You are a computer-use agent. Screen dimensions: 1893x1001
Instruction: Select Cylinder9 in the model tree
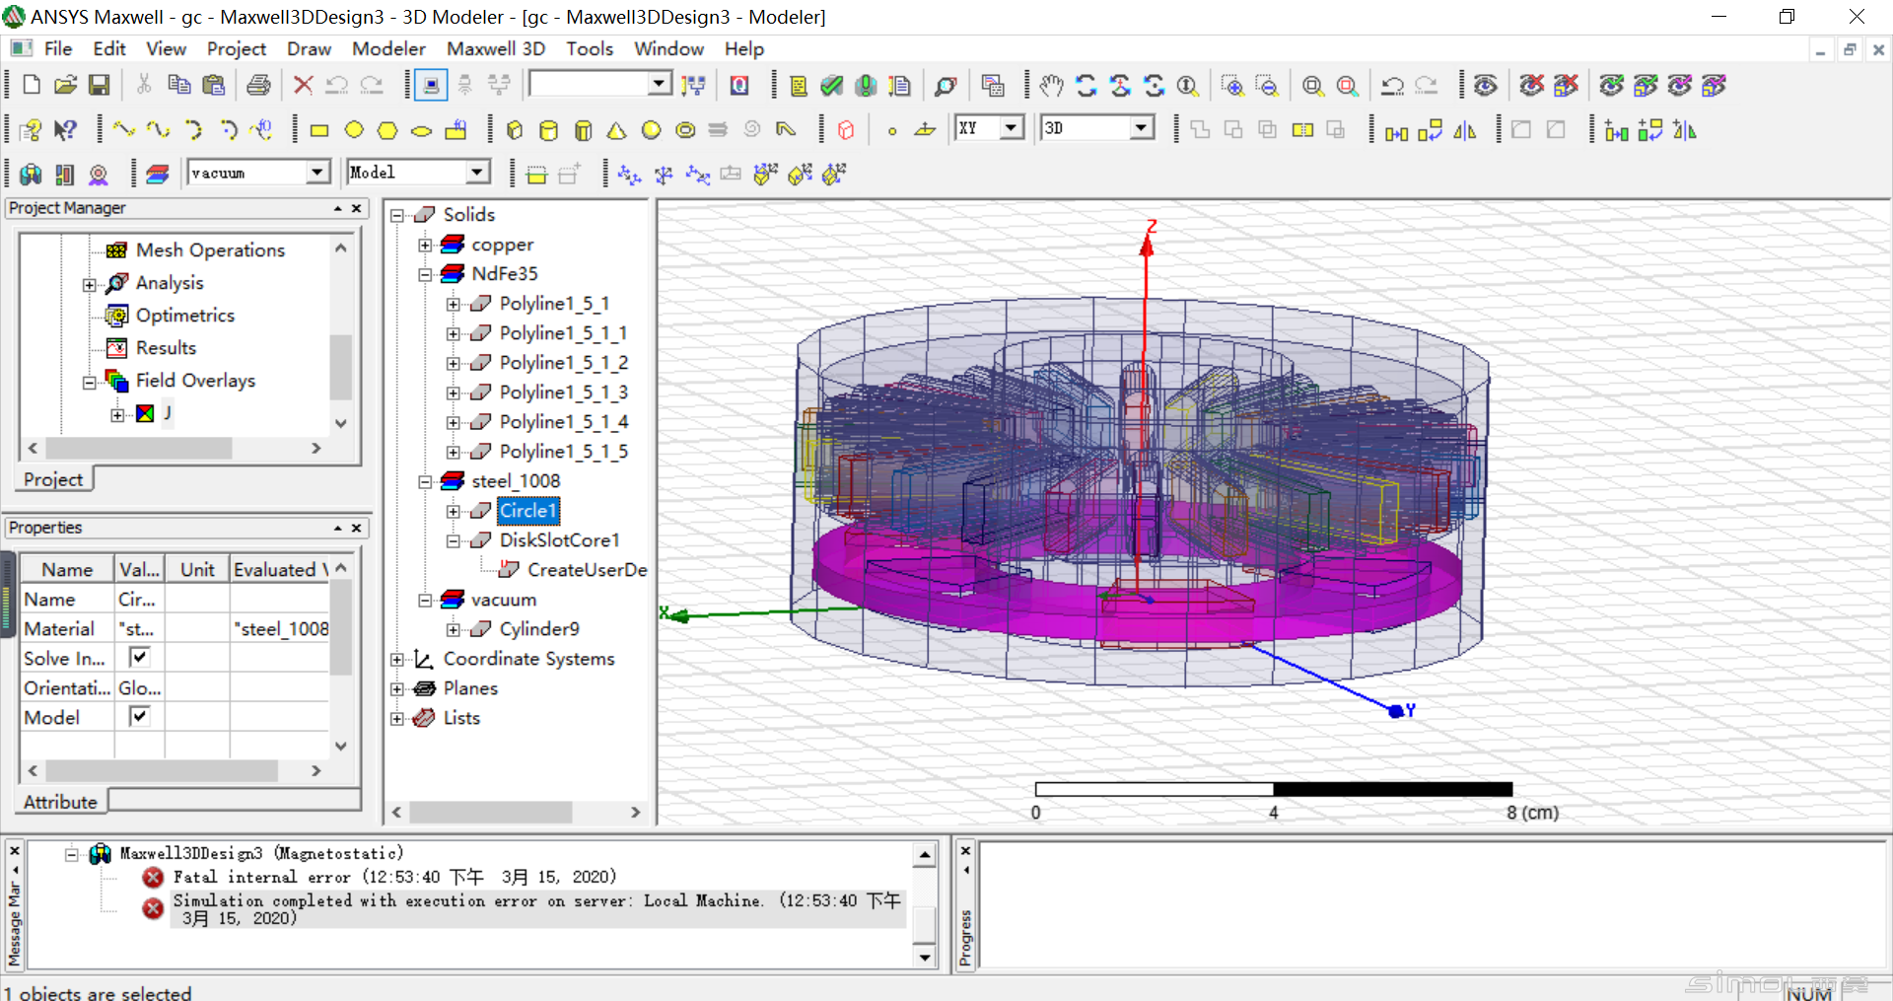pos(539,629)
